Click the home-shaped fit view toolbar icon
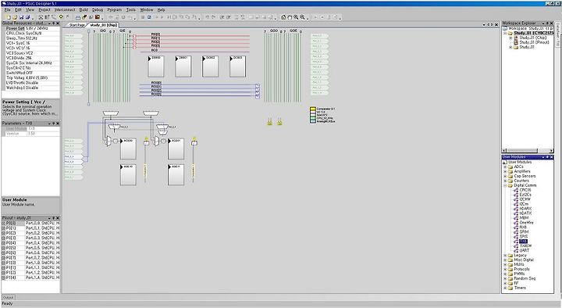The height and width of the screenshot is (308, 562). 283,17
